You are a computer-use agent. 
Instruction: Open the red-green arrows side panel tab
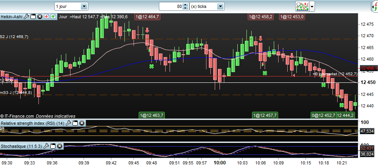(x=374, y=6)
